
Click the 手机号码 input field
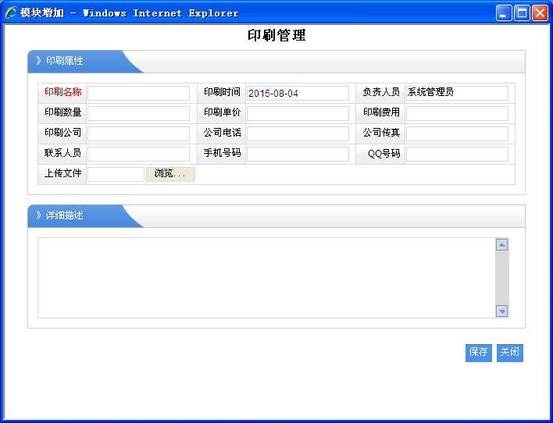coord(298,155)
